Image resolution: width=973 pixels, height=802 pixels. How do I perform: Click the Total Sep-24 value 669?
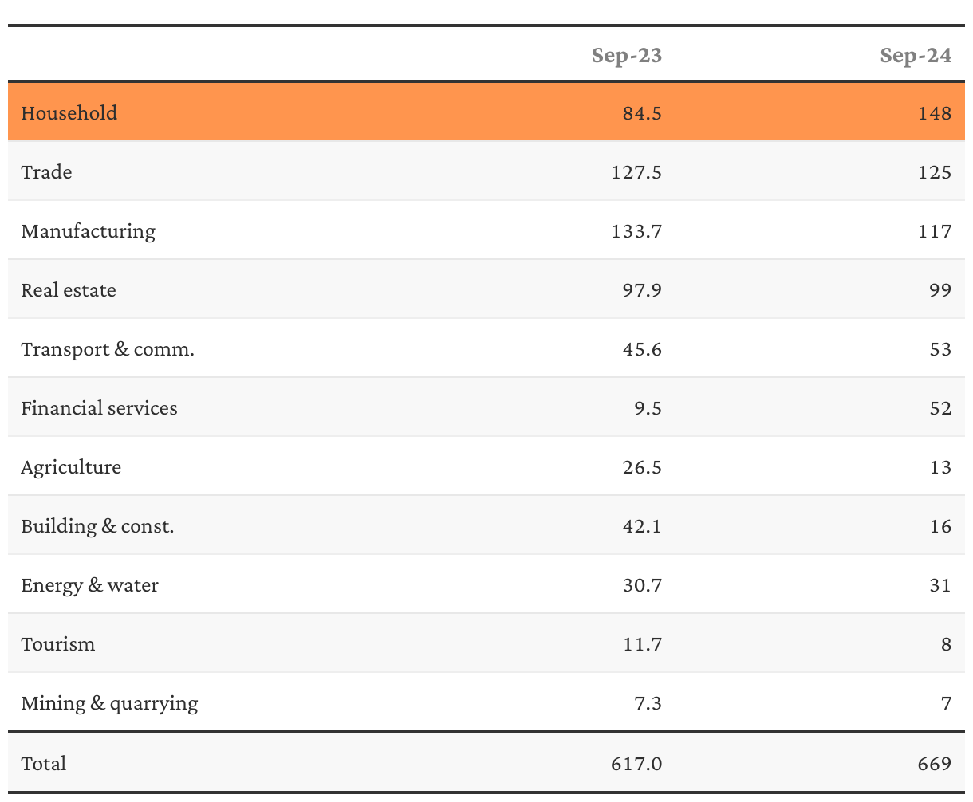tap(934, 764)
